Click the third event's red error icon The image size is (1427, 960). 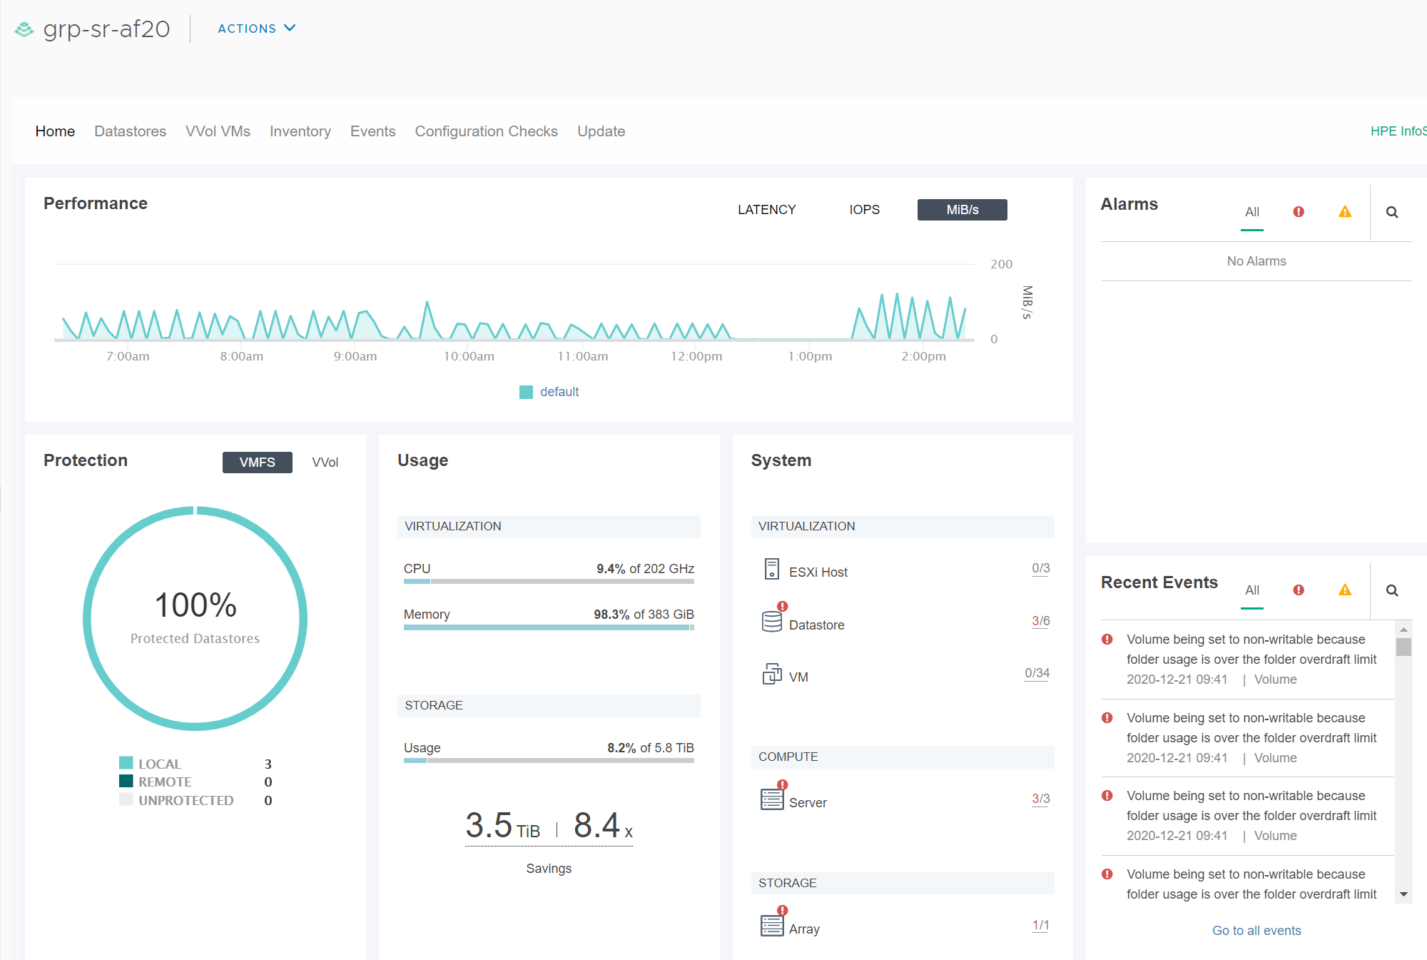click(1107, 796)
